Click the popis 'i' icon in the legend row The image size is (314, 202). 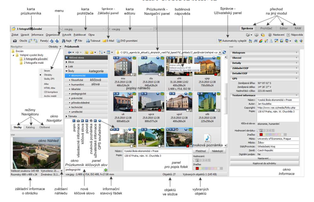point(74,121)
